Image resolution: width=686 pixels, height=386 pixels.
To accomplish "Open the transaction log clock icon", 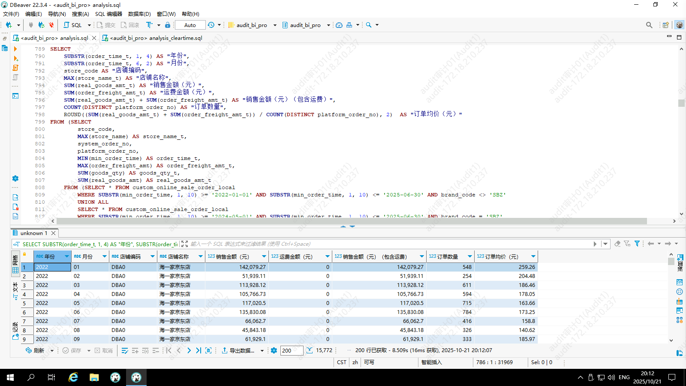I will 211,25.
